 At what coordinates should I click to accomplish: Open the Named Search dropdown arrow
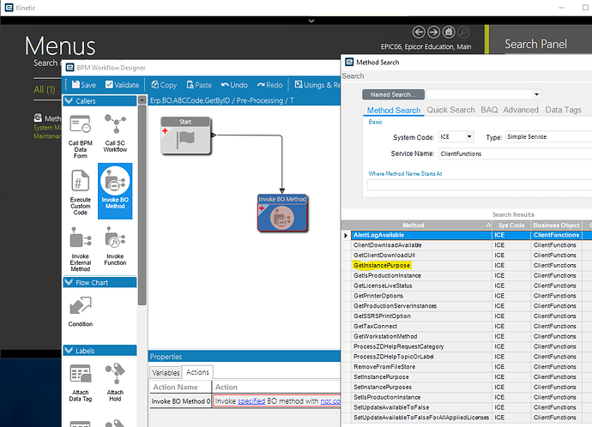point(536,94)
